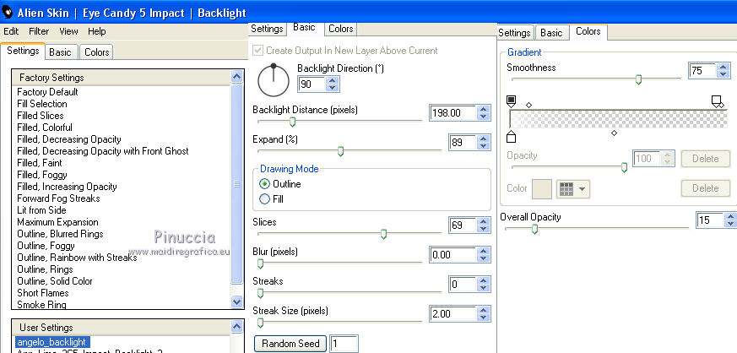Click the Backlight Direction dial

click(x=273, y=80)
